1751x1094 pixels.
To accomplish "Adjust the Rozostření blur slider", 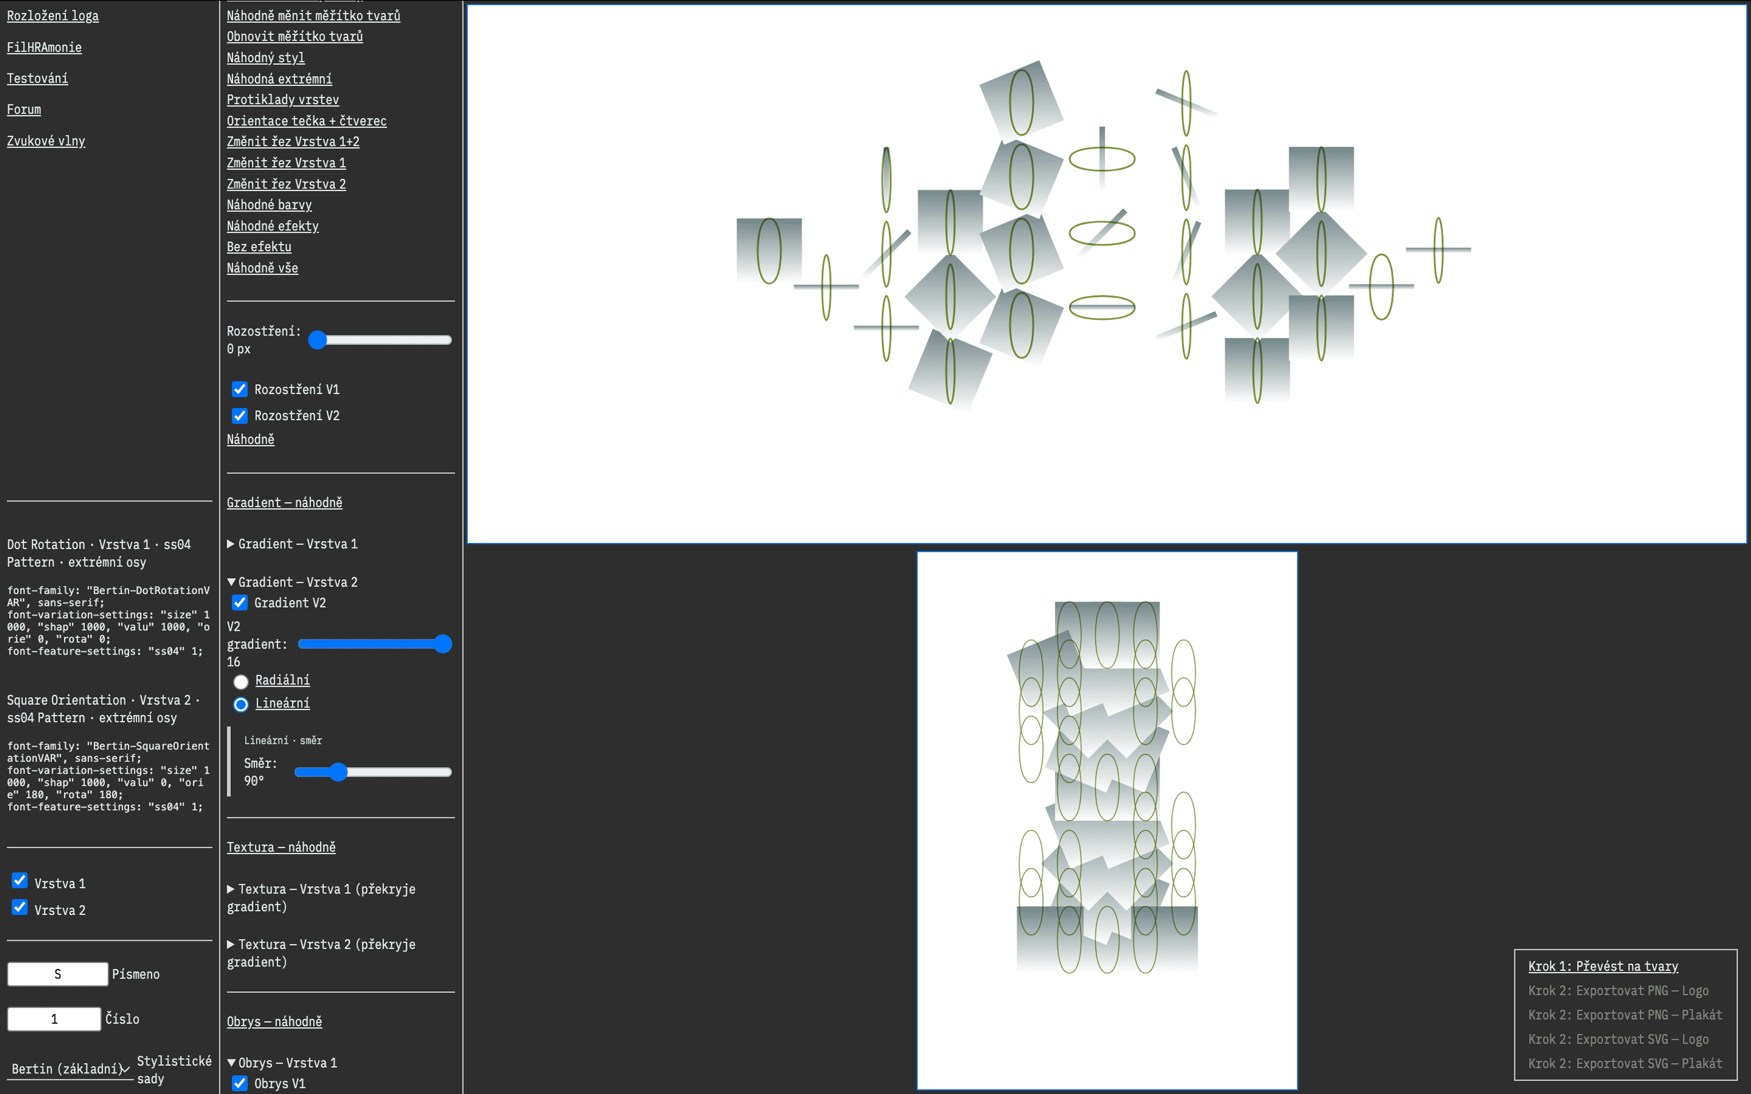I will click(x=381, y=340).
